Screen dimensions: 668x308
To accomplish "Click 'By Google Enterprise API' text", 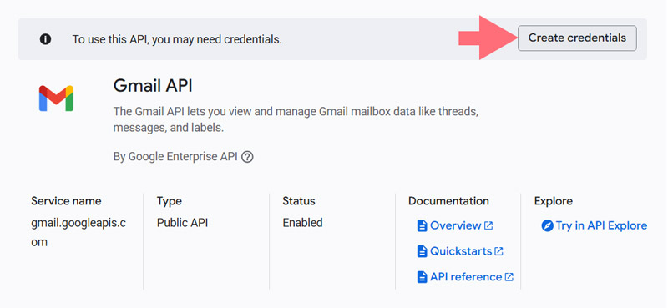I will (x=175, y=157).
